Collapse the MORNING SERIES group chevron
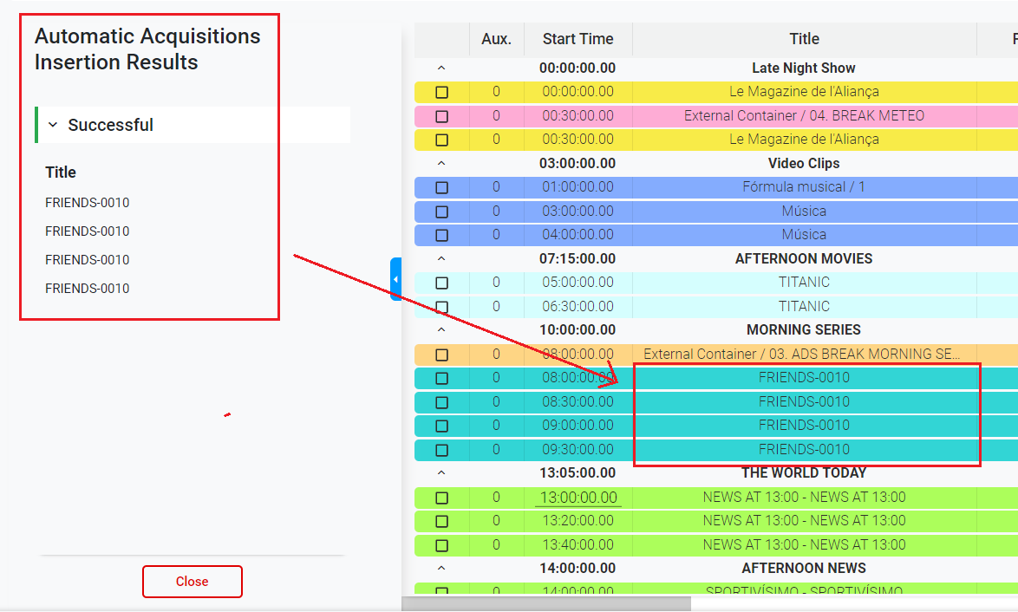 click(x=441, y=329)
